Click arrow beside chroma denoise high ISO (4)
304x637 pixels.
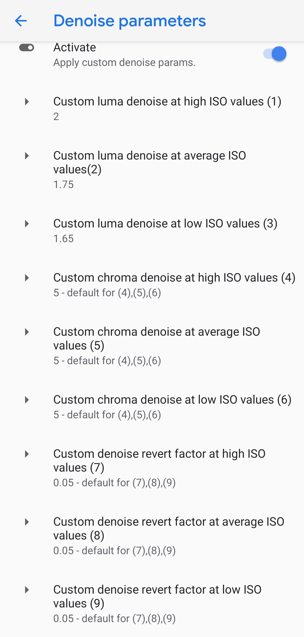(27, 278)
